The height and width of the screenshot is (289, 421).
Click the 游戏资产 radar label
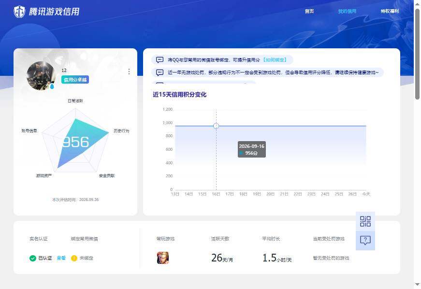[x=44, y=176]
